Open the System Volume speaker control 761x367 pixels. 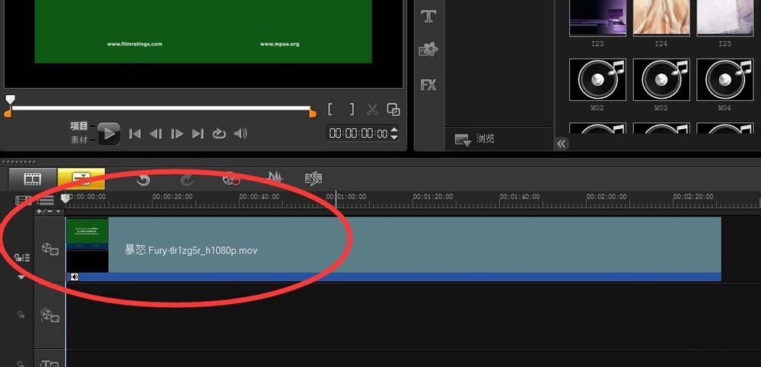(x=240, y=133)
